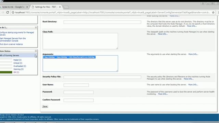Screen dimensions: 219x123
Task: Show OK (1) servers
Action: point(16,72)
